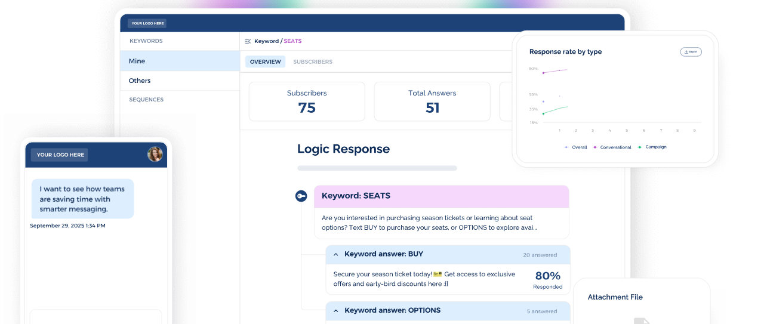Open the SEQUENCES sidebar section
This screenshot has width=764, height=324.
point(146,100)
